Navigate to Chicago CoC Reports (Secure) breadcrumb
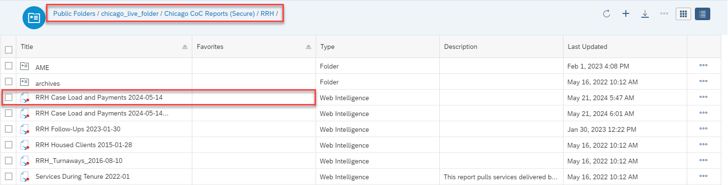 209,13
